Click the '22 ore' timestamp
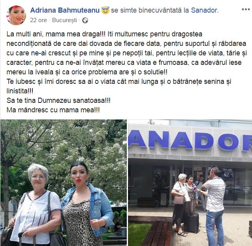The height and width of the screenshot is (246, 252). pos(38,20)
